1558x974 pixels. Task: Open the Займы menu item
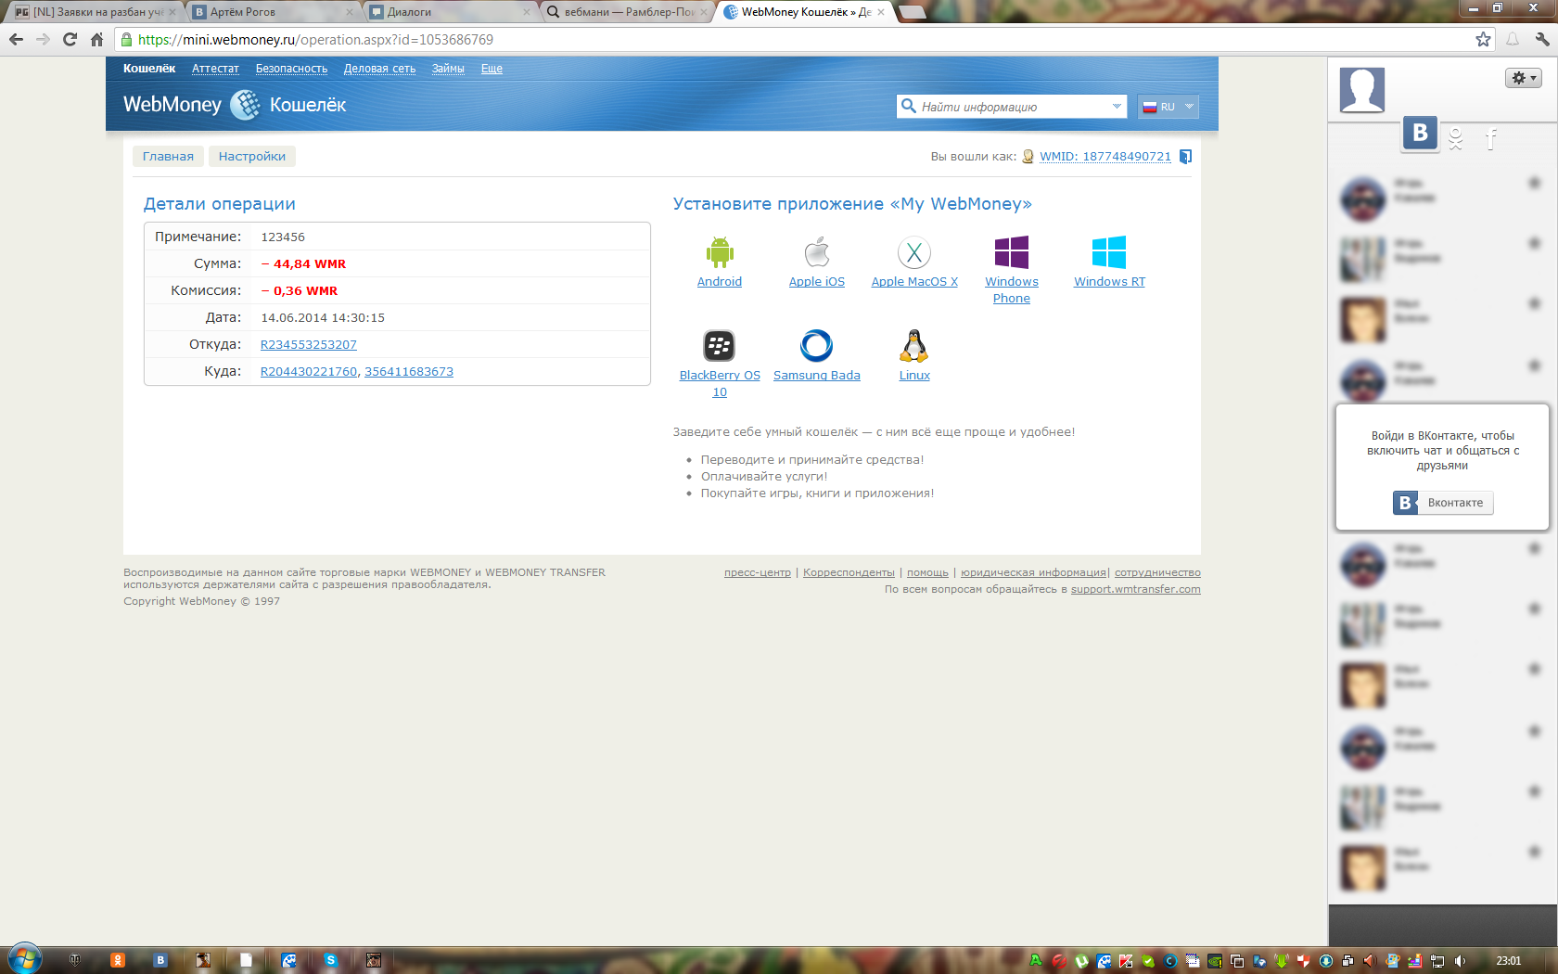tap(448, 69)
